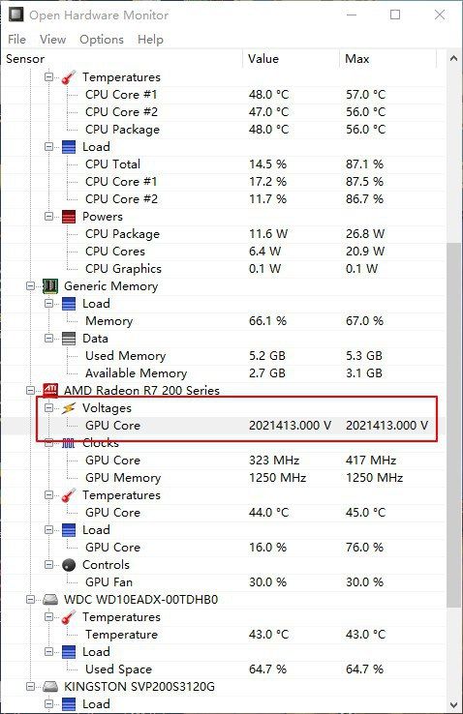Select the KINGSTON SVP200S3120G drive icon
463x714 pixels.
click(x=49, y=686)
